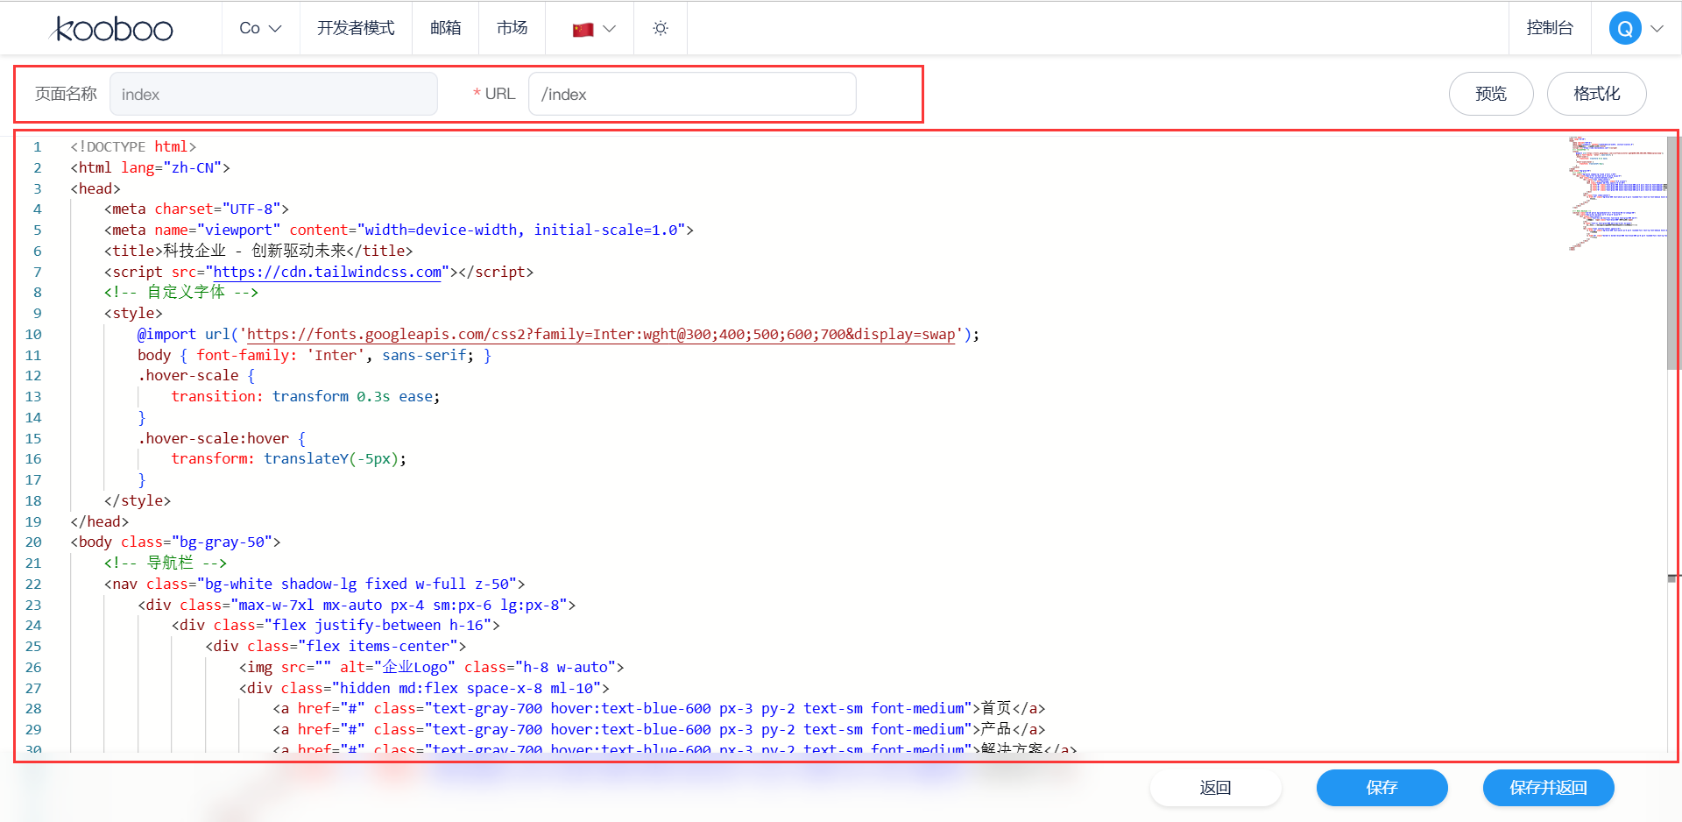Click the 返回 back button

pyautogui.click(x=1215, y=788)
